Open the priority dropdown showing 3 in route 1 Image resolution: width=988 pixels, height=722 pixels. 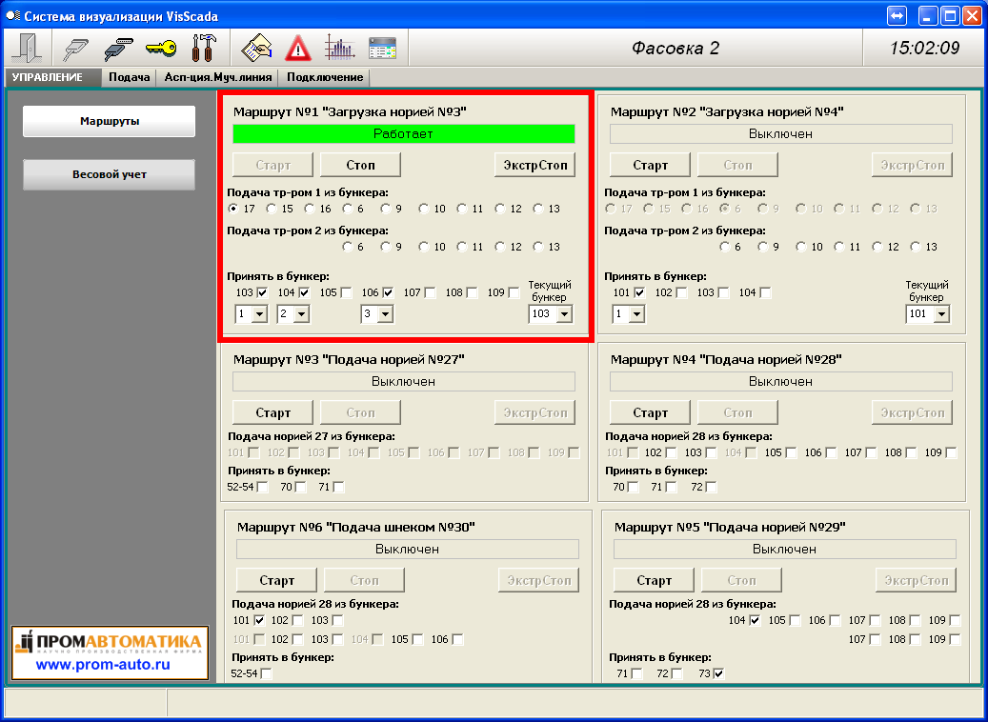click(x=386, y=314)
